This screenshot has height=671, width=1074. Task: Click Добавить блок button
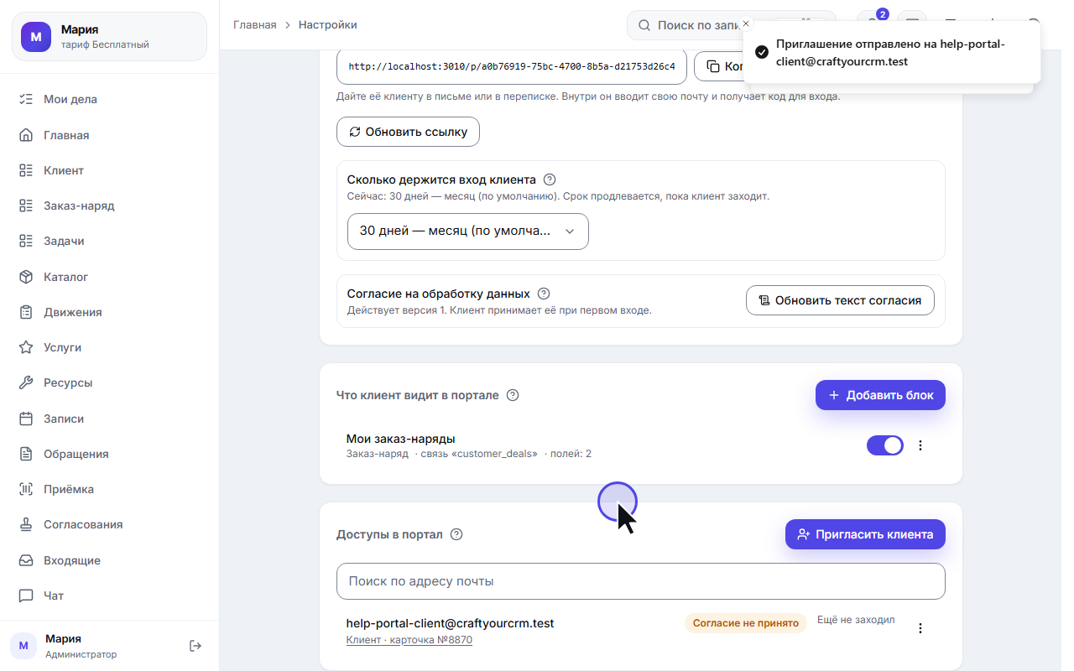click(880, 395)
